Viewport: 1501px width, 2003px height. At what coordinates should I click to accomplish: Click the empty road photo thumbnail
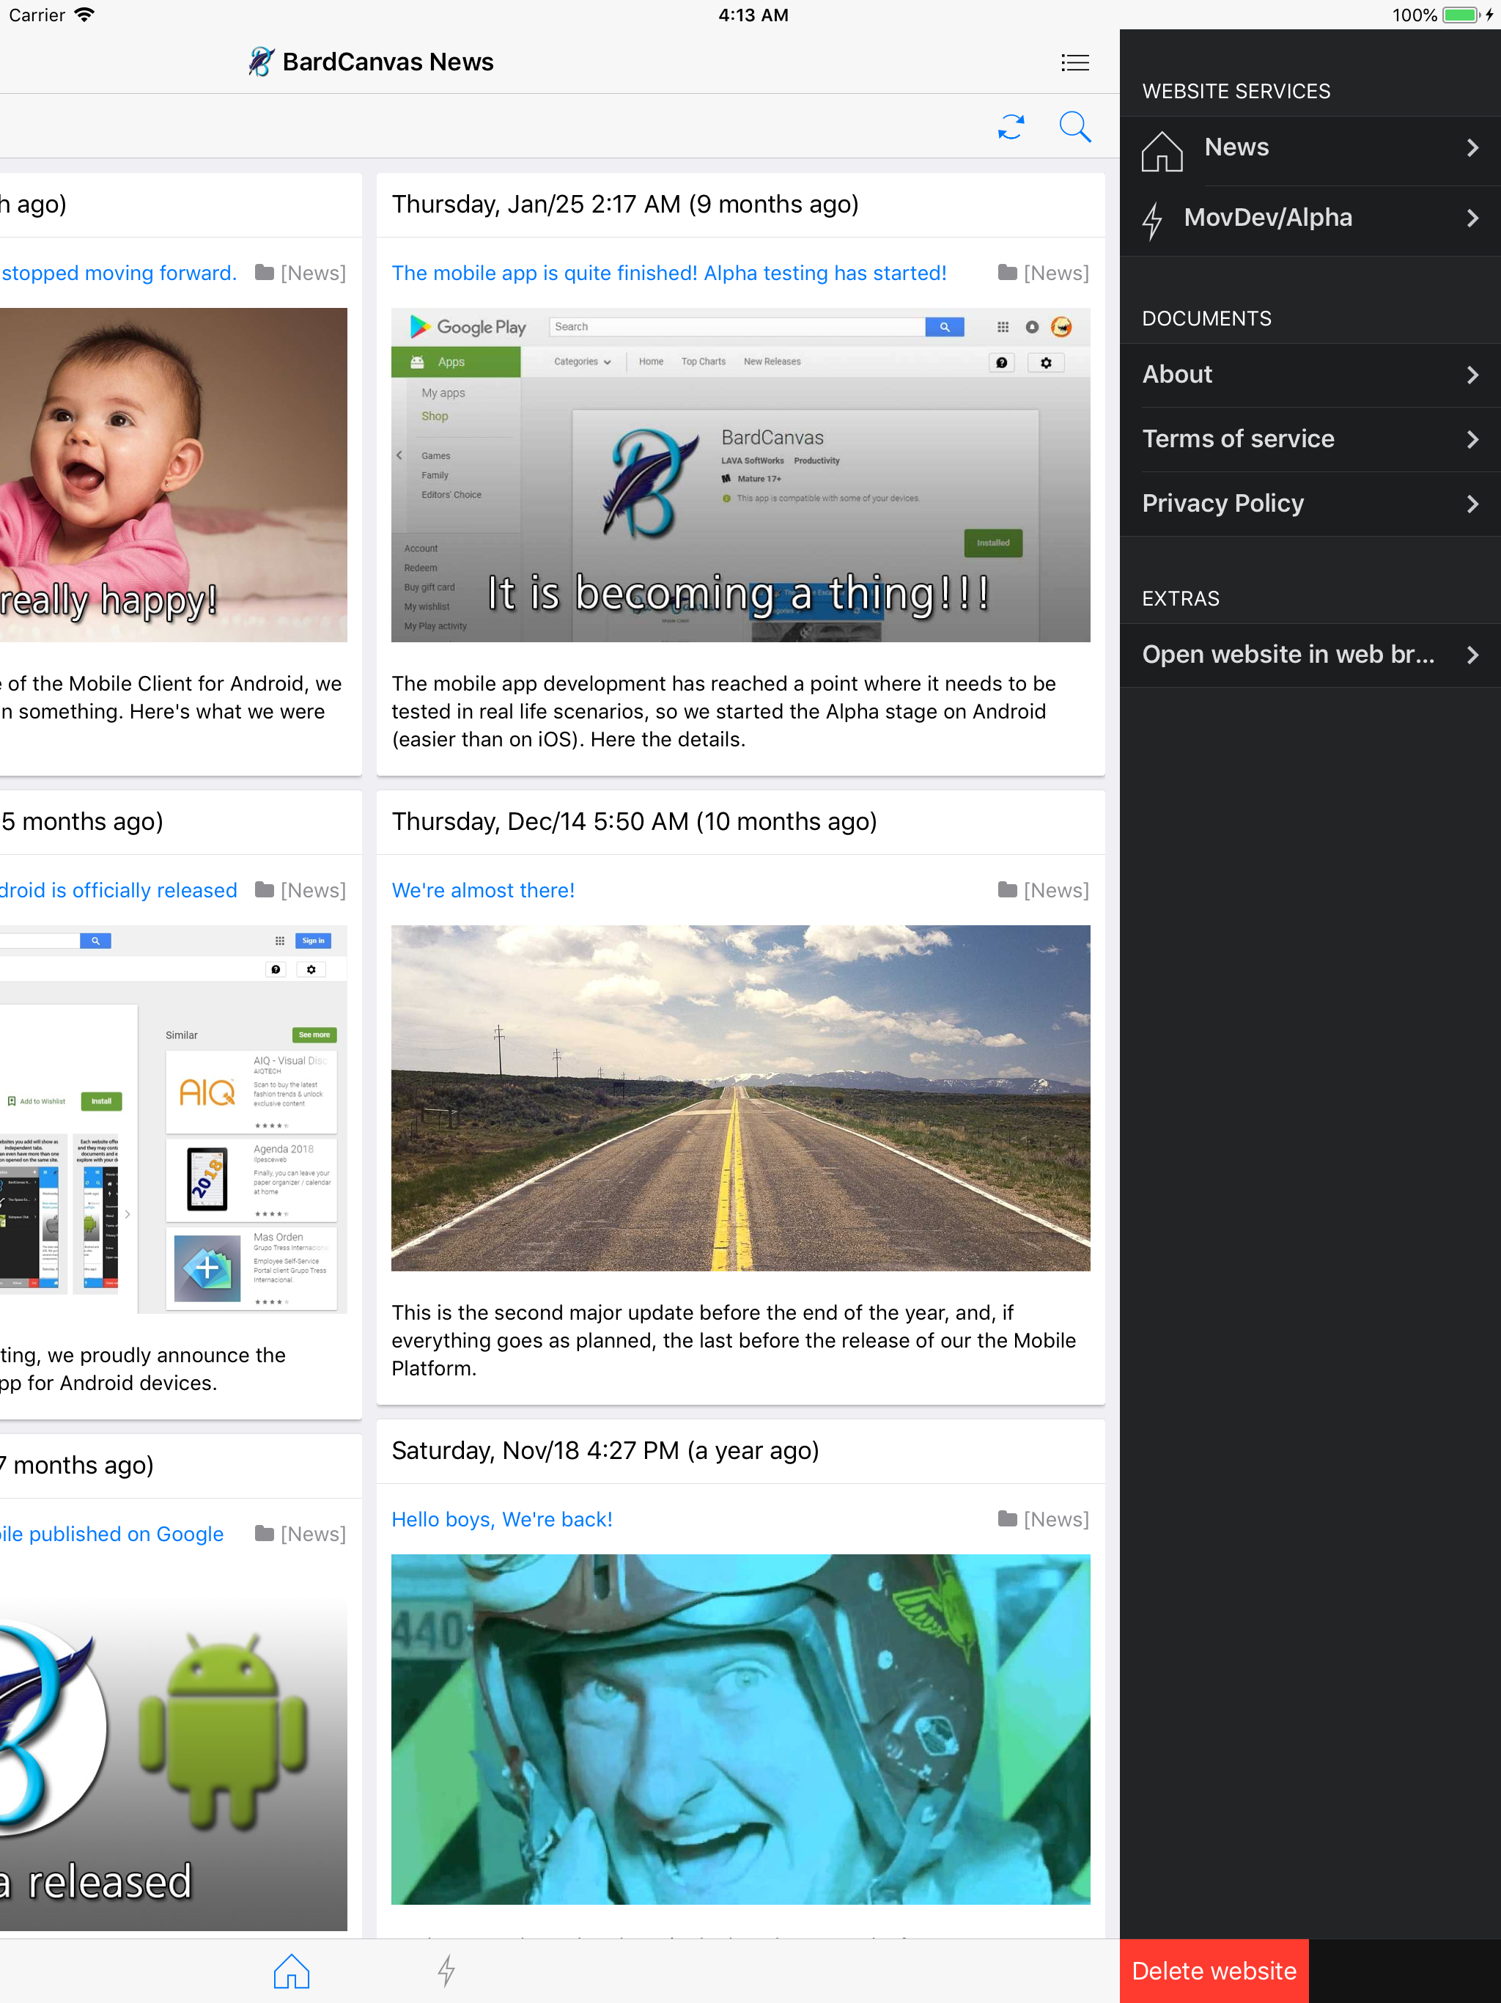pos(740,1098)
